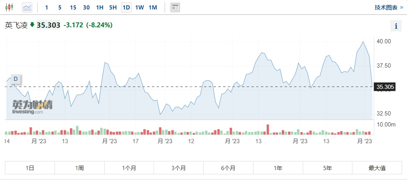Select the 1D interval

[x=126, y=7]
